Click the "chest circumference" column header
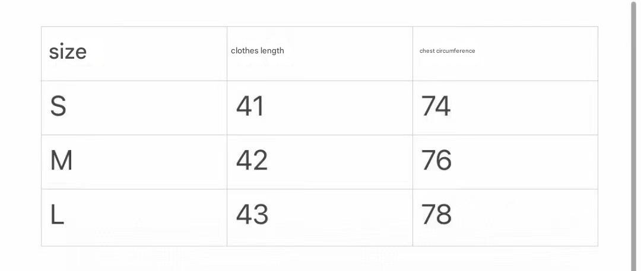 (x=447, y=51)
